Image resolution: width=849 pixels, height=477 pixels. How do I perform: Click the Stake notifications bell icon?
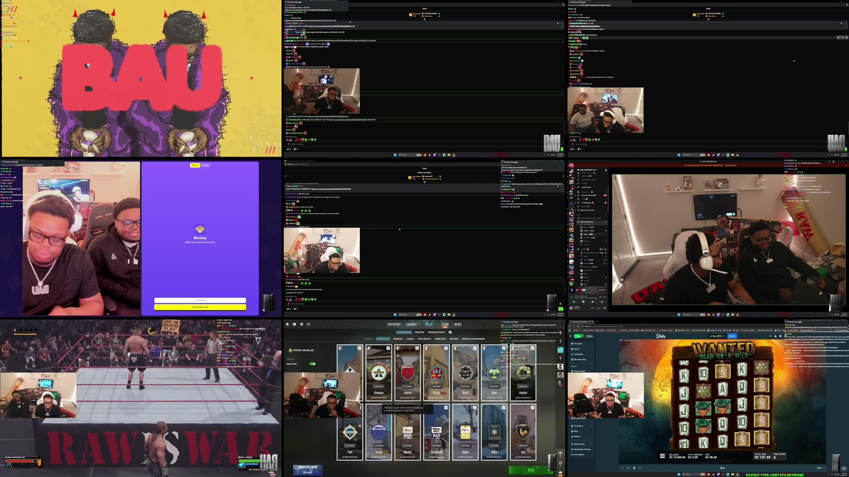coord(780,336)
